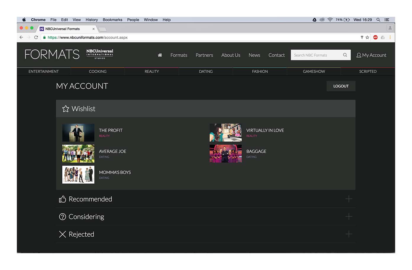Click the AdBlock Plus extension icon
Screen dimensions: 412x270
[375, 37]
